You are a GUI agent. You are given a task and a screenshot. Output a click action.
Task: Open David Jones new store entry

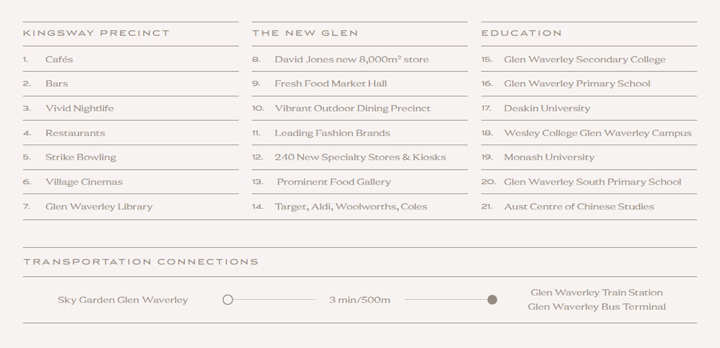point(352,60)
